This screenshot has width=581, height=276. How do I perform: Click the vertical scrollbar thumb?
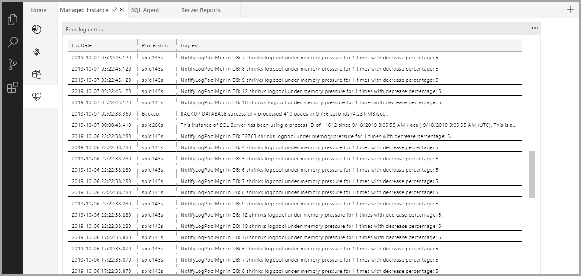click(531, 173)
